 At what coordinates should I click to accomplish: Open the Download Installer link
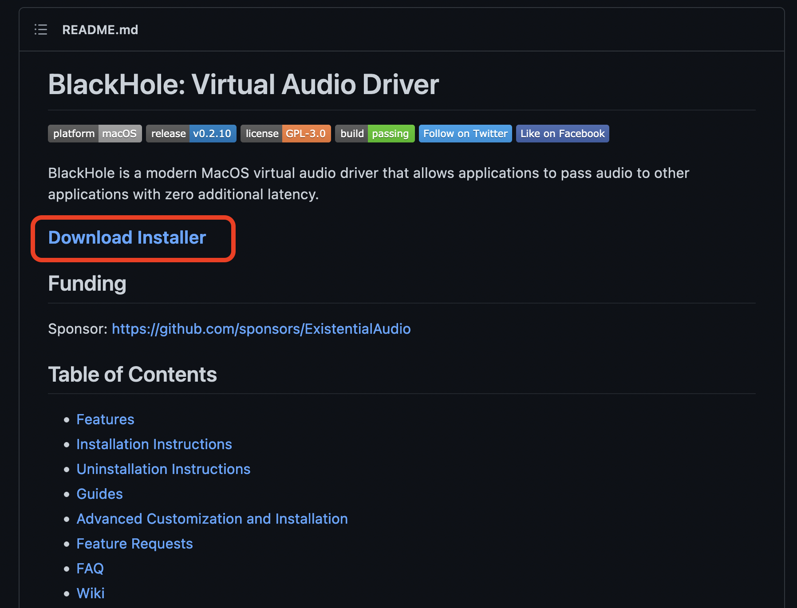pyautogui.click(x=127, y=237)
